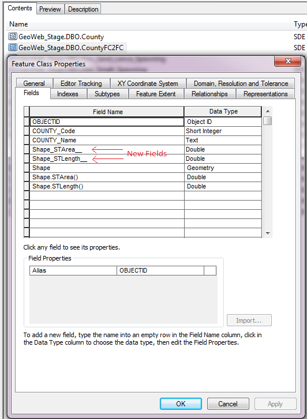Open the Subtypes tab

(x=107, y=94)
